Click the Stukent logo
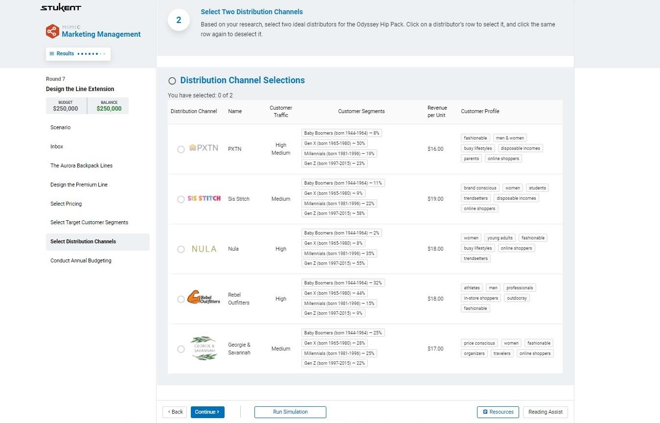The height and width of the screenshot is (423, 660). [x=60, y=7]
